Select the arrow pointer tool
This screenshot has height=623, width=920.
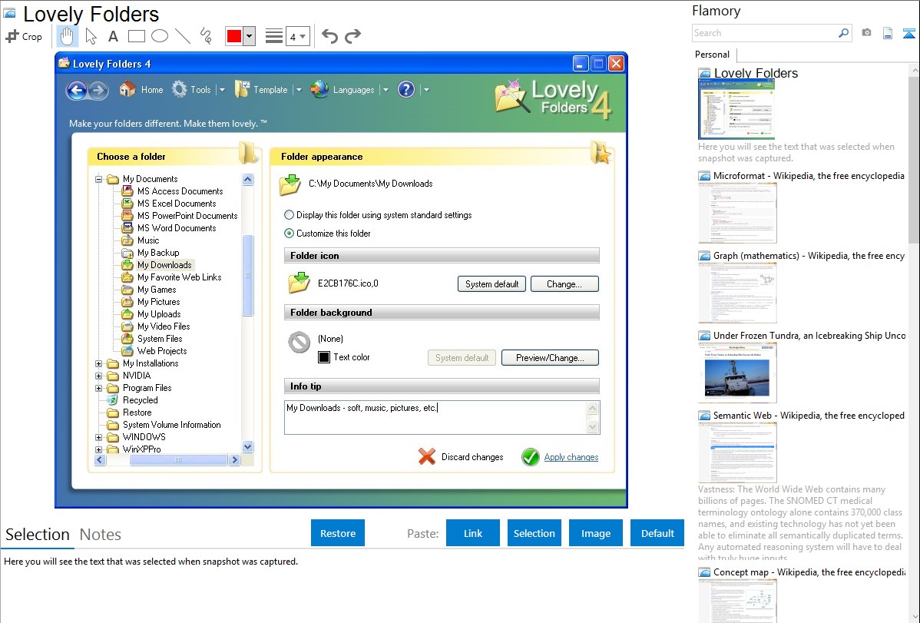pyautogui.click(x=91, y=36)
